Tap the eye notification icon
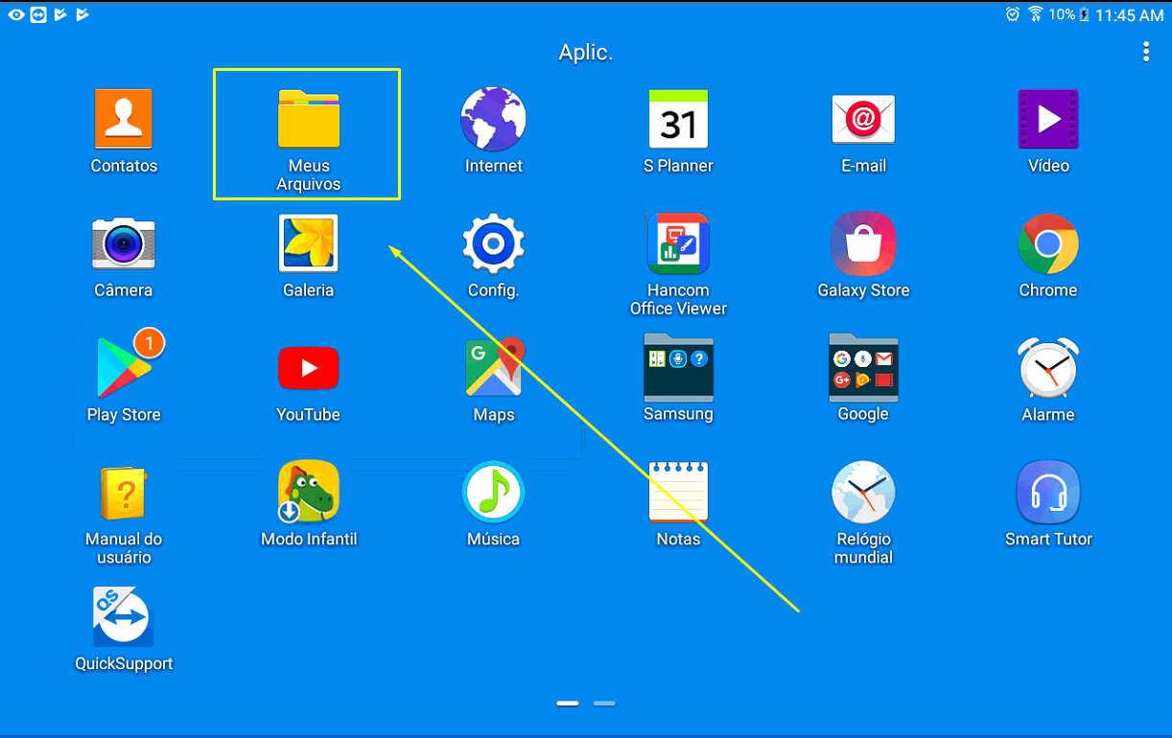Screen dimensions: 1172x738 point(16,14)
